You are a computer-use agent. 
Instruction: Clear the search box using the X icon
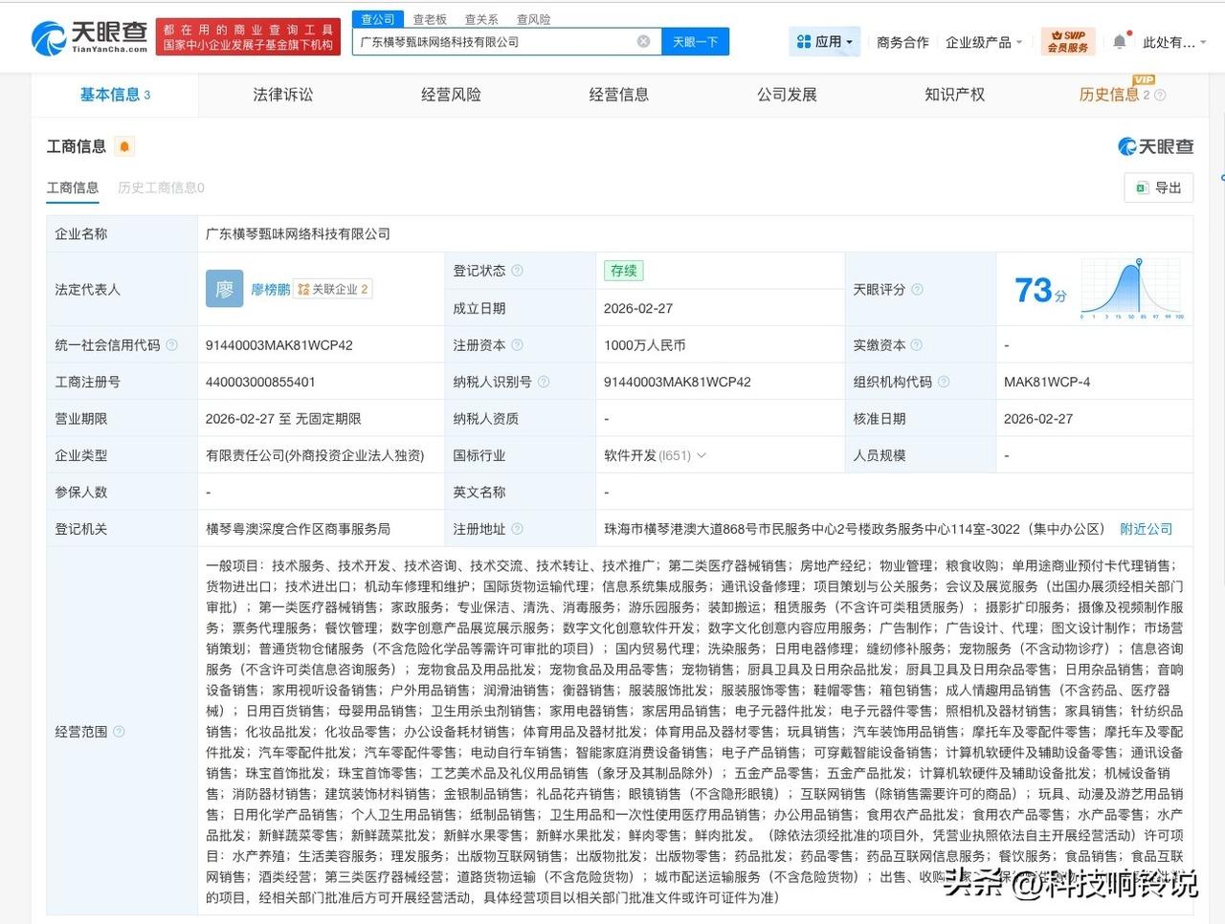[x=644, y=41]
